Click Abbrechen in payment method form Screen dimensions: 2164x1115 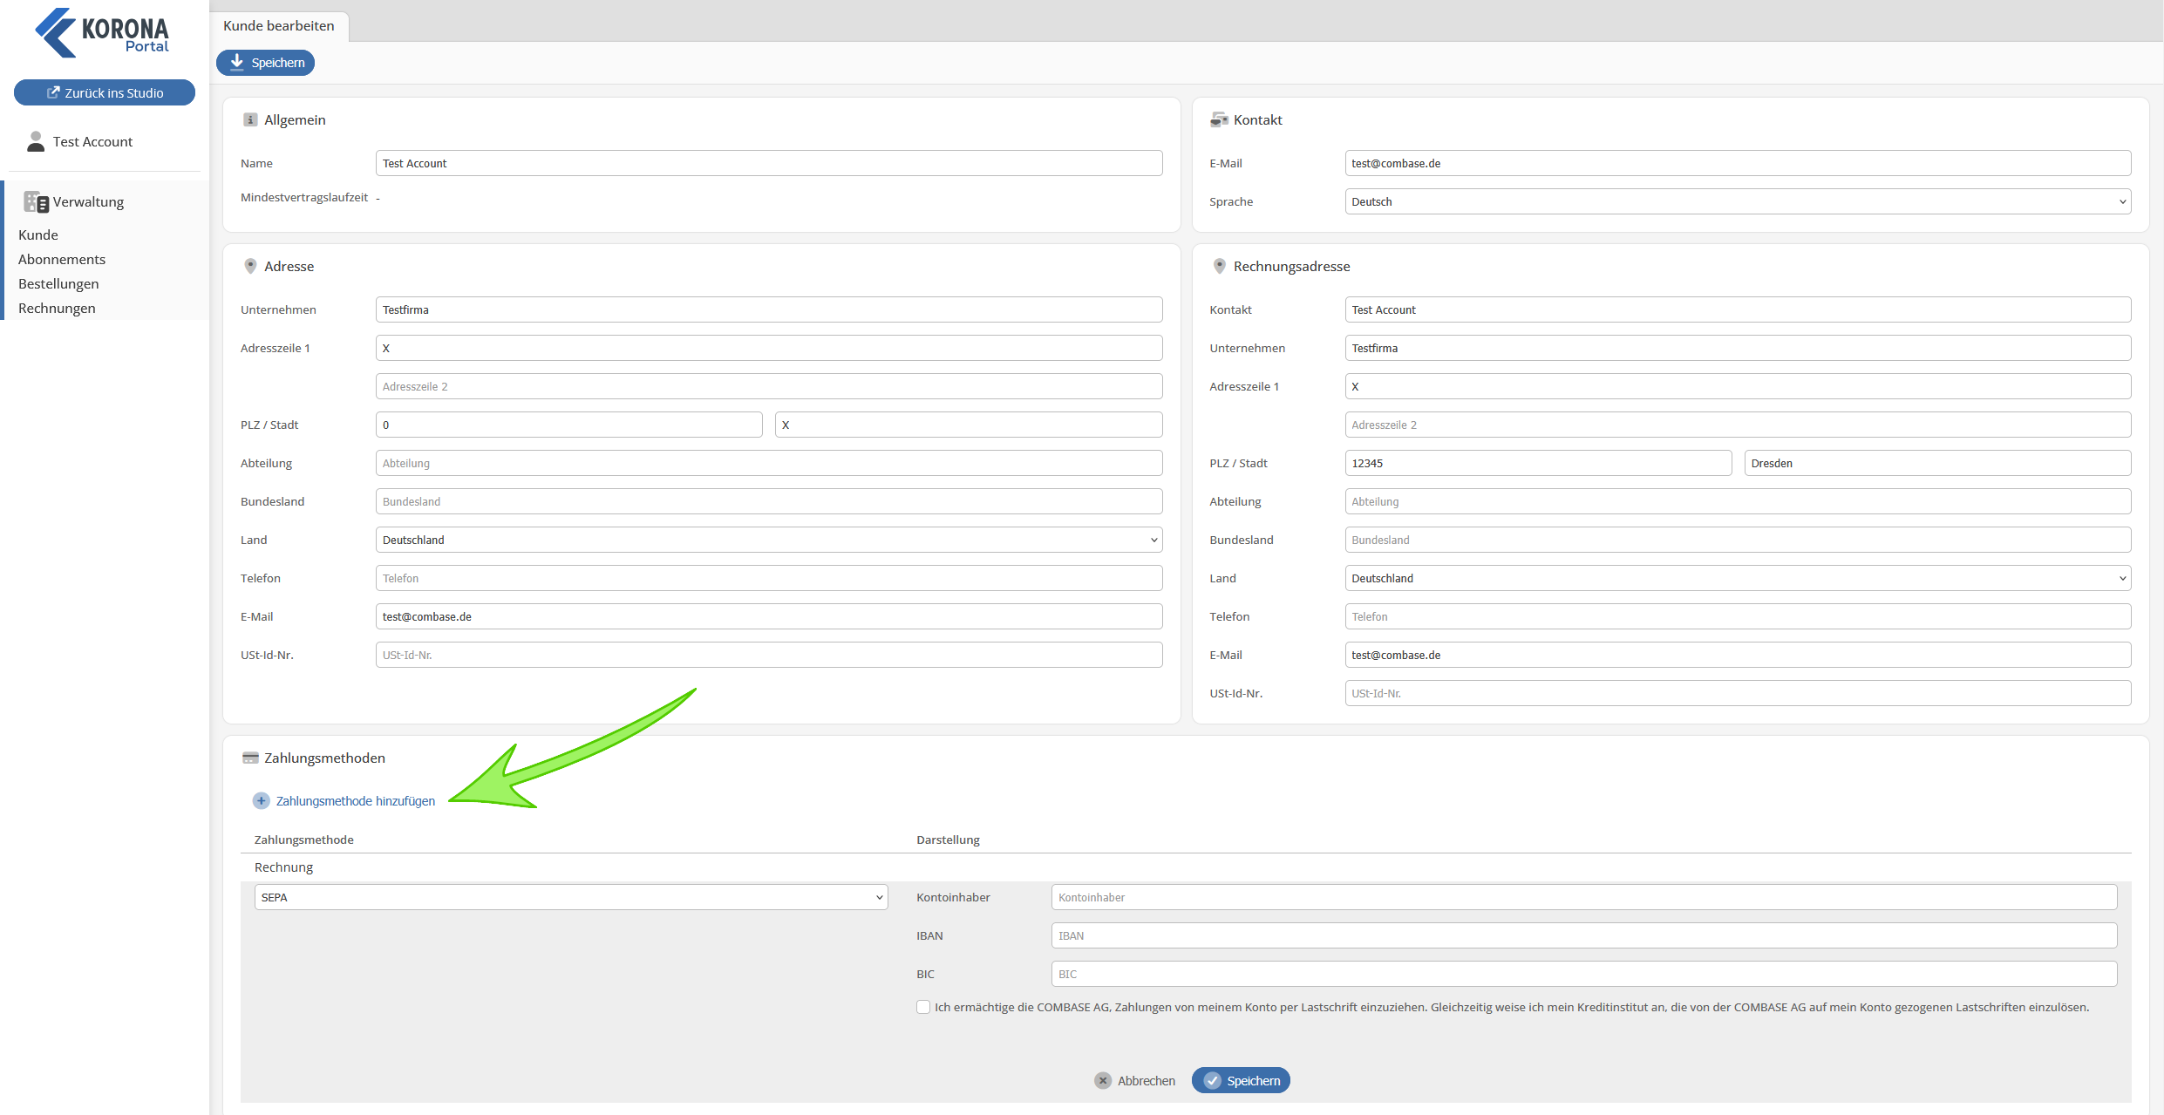click(x=1135, y=1080)
